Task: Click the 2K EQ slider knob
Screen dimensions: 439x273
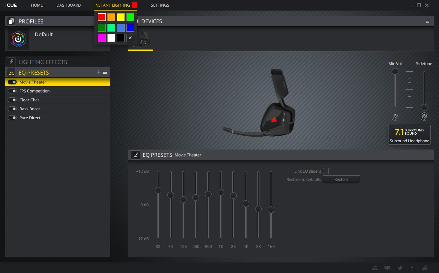Action: click(x=233, y=195)
